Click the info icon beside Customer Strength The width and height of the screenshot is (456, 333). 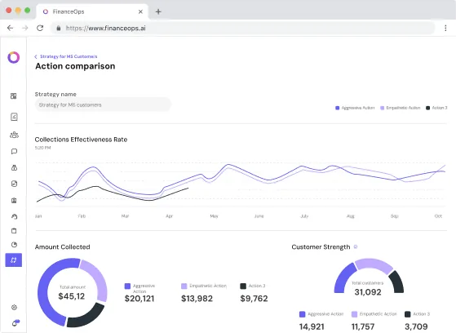pos(356,246)
